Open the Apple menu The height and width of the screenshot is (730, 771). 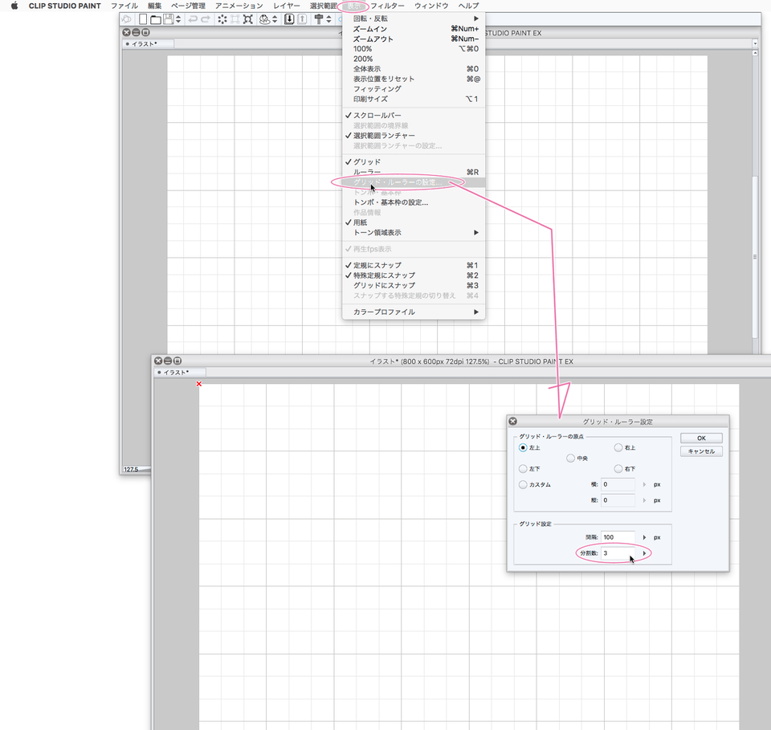14,6
